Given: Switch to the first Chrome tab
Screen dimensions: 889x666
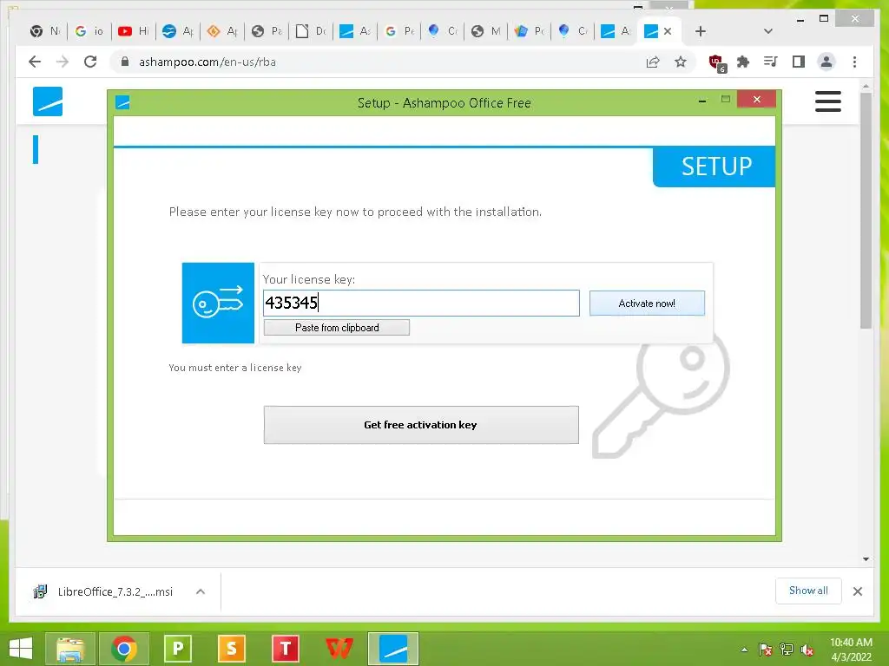Looking at the screenshot, I should click(x=44, y=31).
